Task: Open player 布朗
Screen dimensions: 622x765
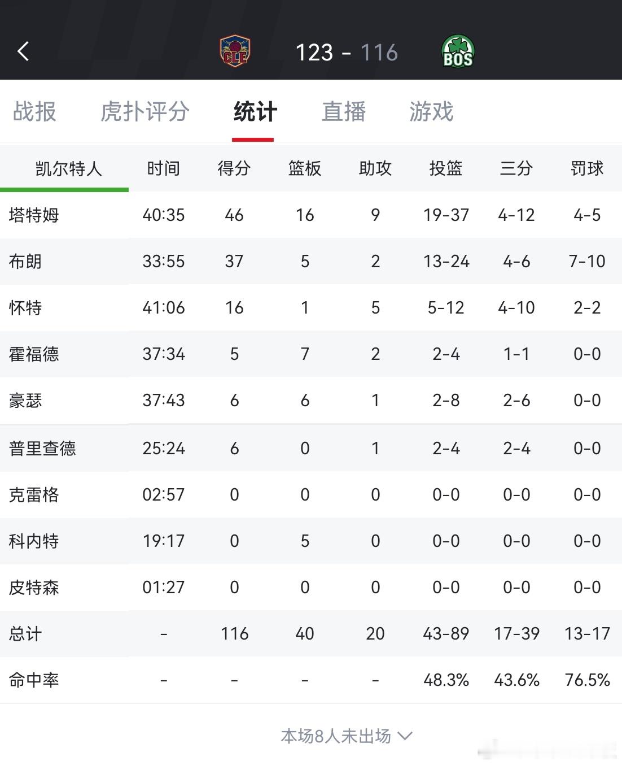Action: coord(25,261)
